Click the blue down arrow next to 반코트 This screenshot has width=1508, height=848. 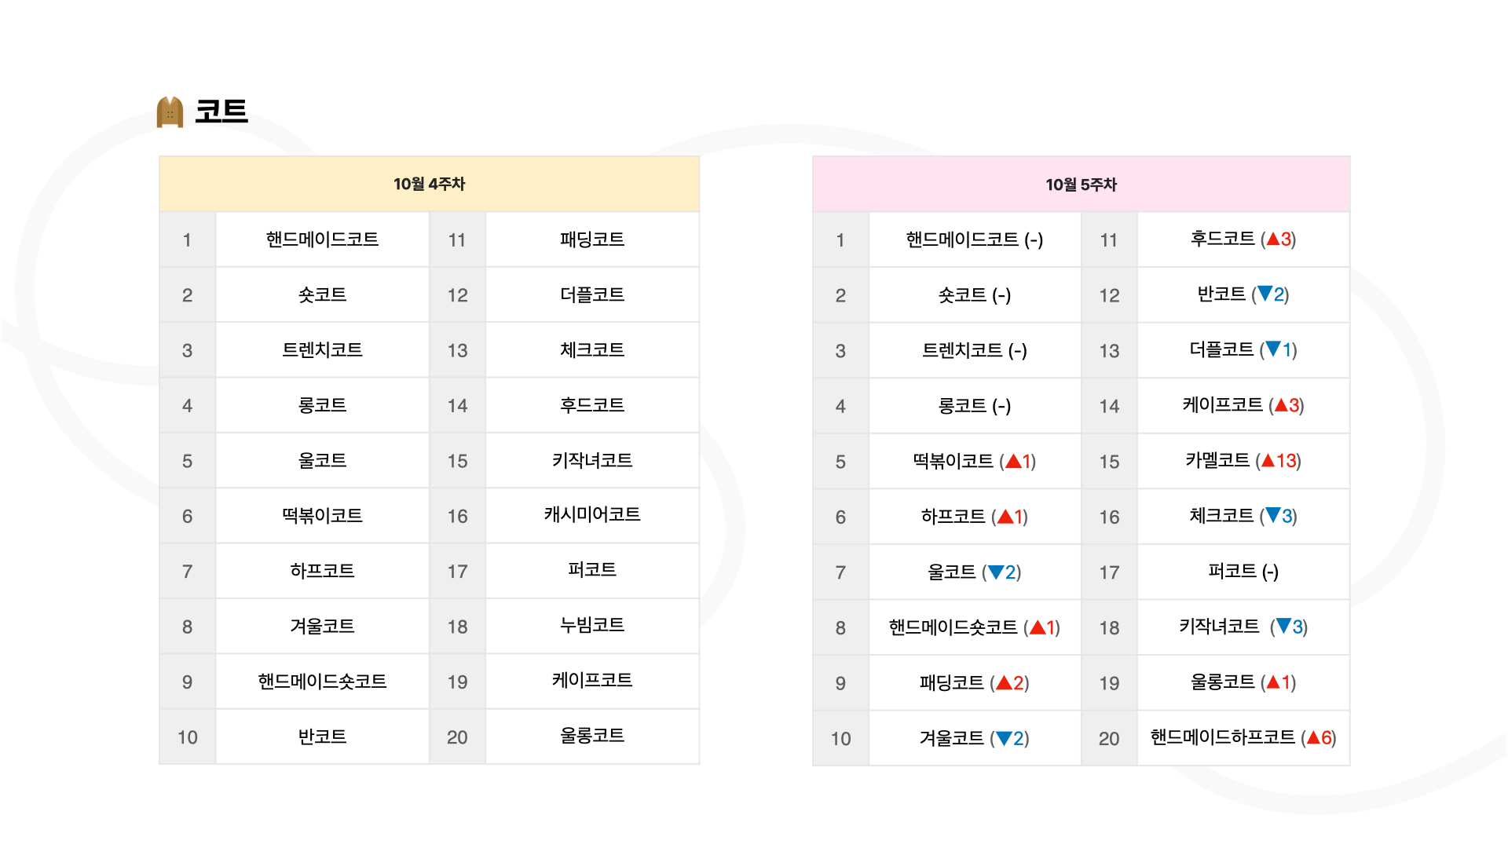pyautogui.click(x=1265, y=294)
